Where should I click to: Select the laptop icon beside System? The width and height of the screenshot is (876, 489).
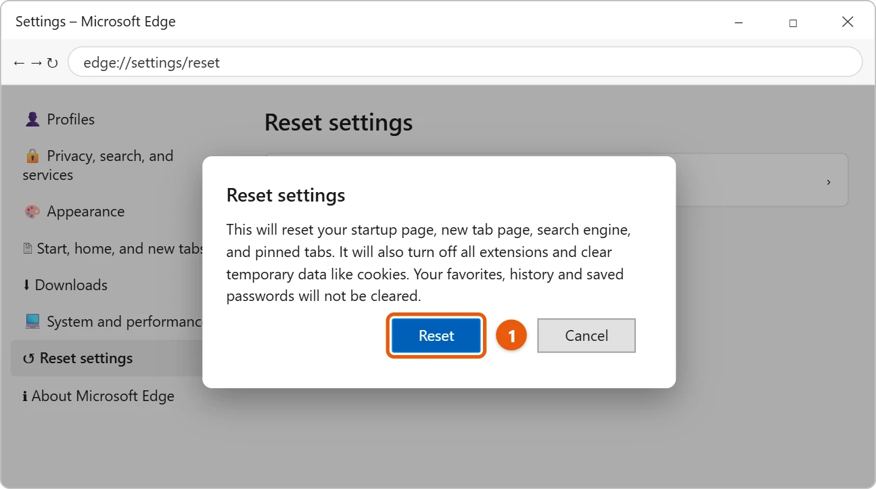32,322
